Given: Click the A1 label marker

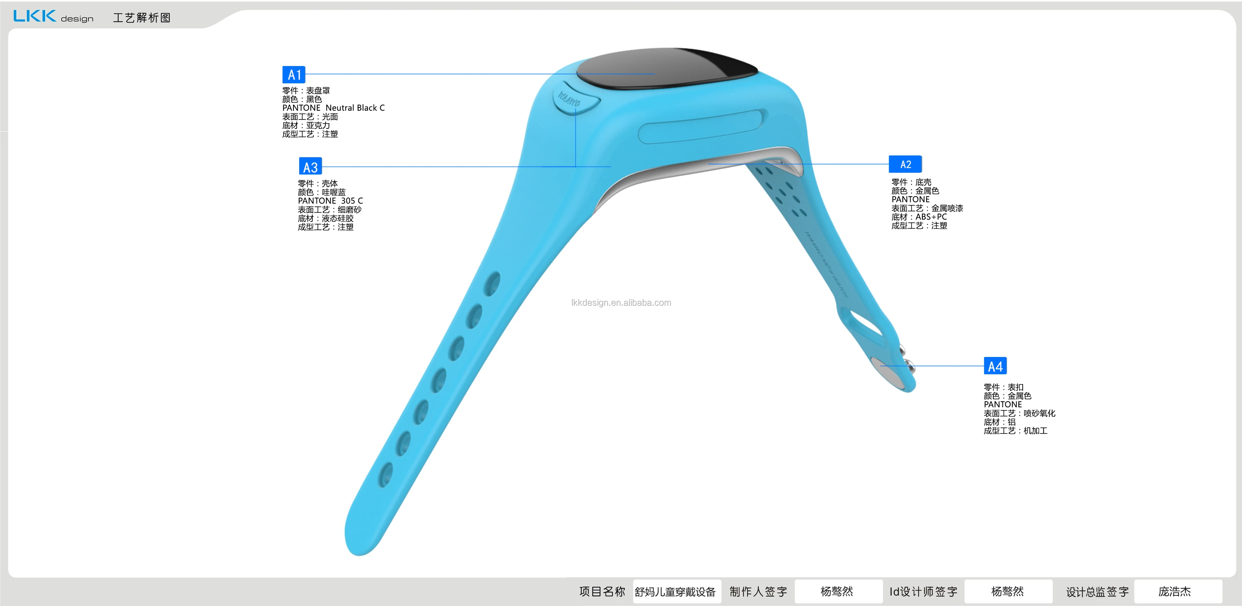Looking at the screenshot, I should (x=293, y=75).
